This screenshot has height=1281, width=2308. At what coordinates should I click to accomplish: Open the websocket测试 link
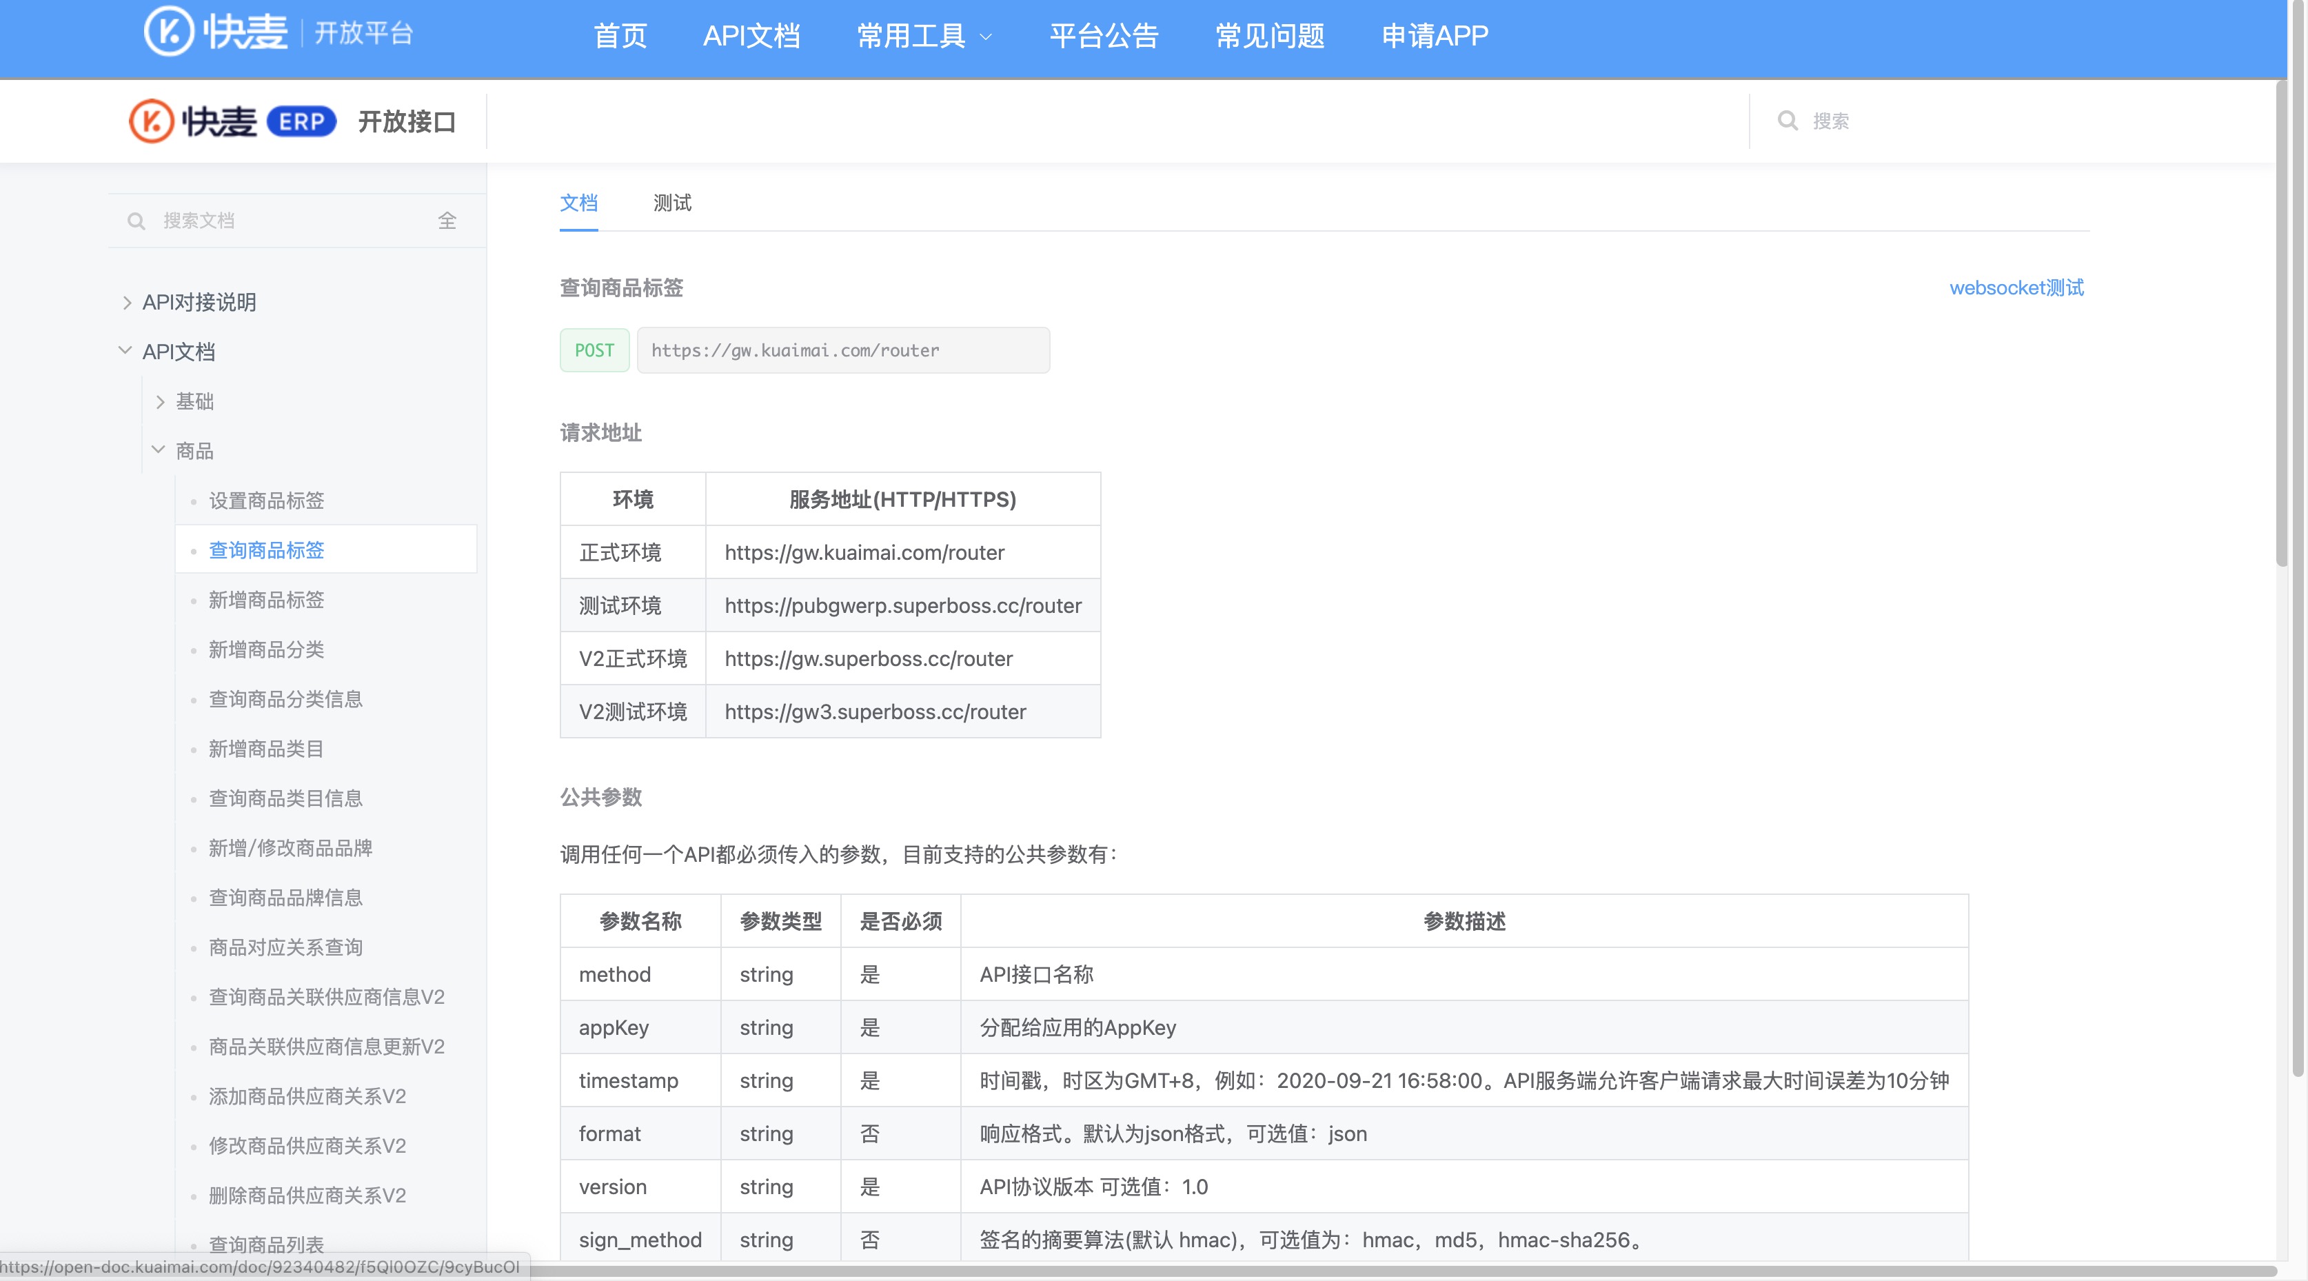2017,288
